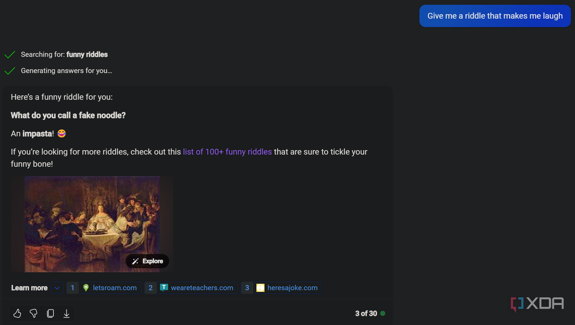The width and height of the screenshot is (575, 325).
Task: Click the answer text 'An impasta!'
Action: (x=32, y=134)
